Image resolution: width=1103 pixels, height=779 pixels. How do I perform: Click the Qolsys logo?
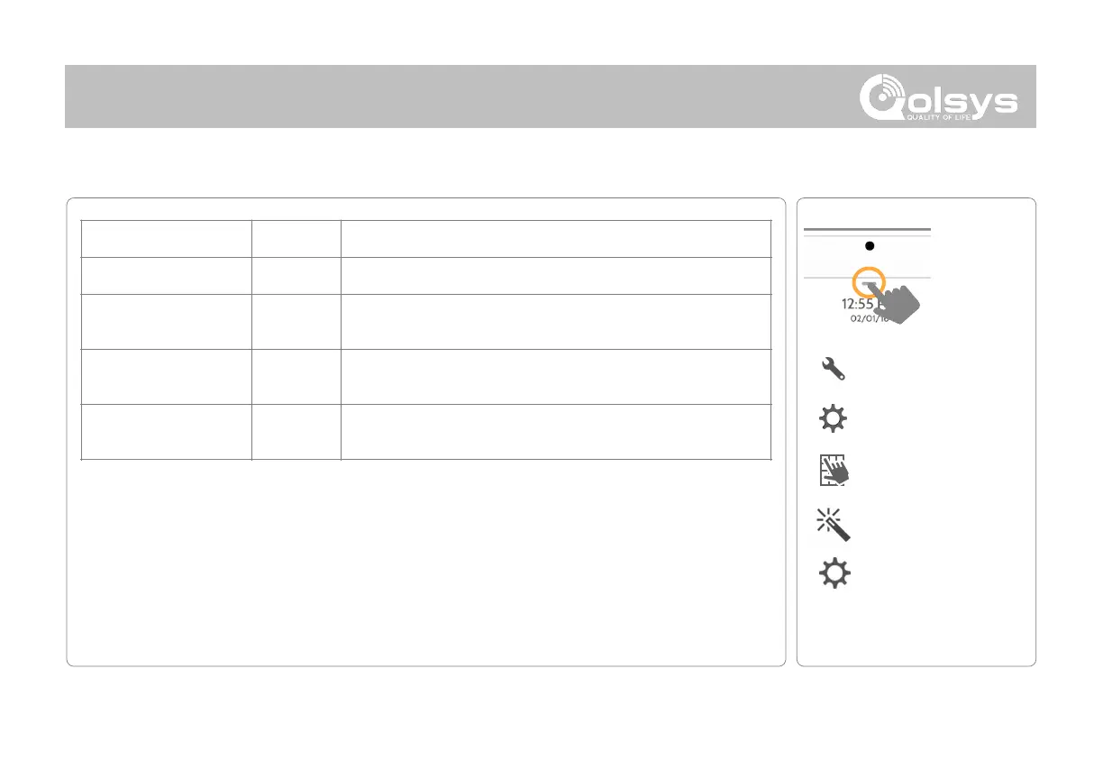click(x=935, y=97)
